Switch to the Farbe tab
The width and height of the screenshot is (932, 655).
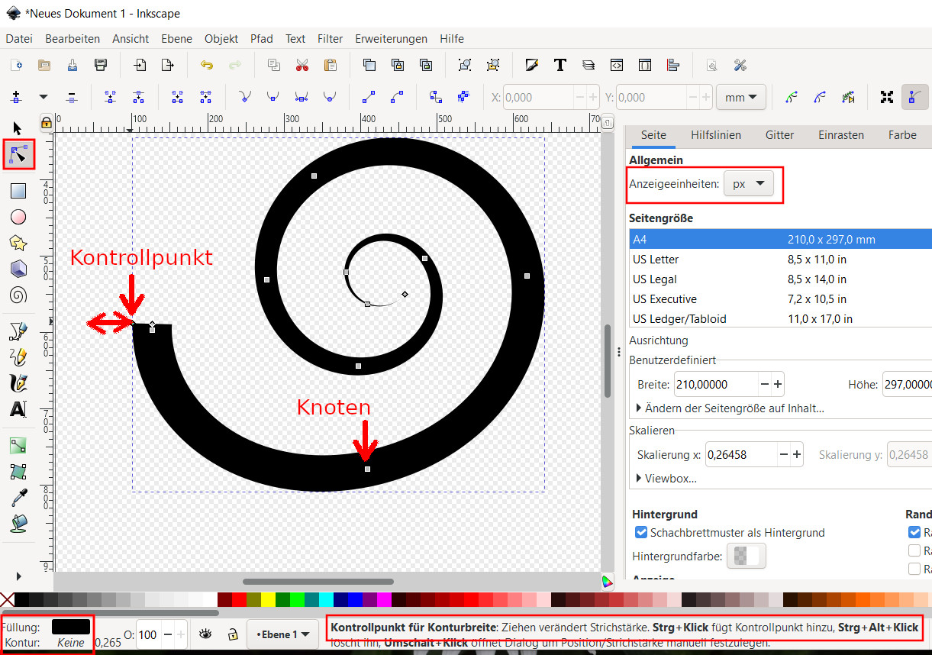click(x=902, y=134)
